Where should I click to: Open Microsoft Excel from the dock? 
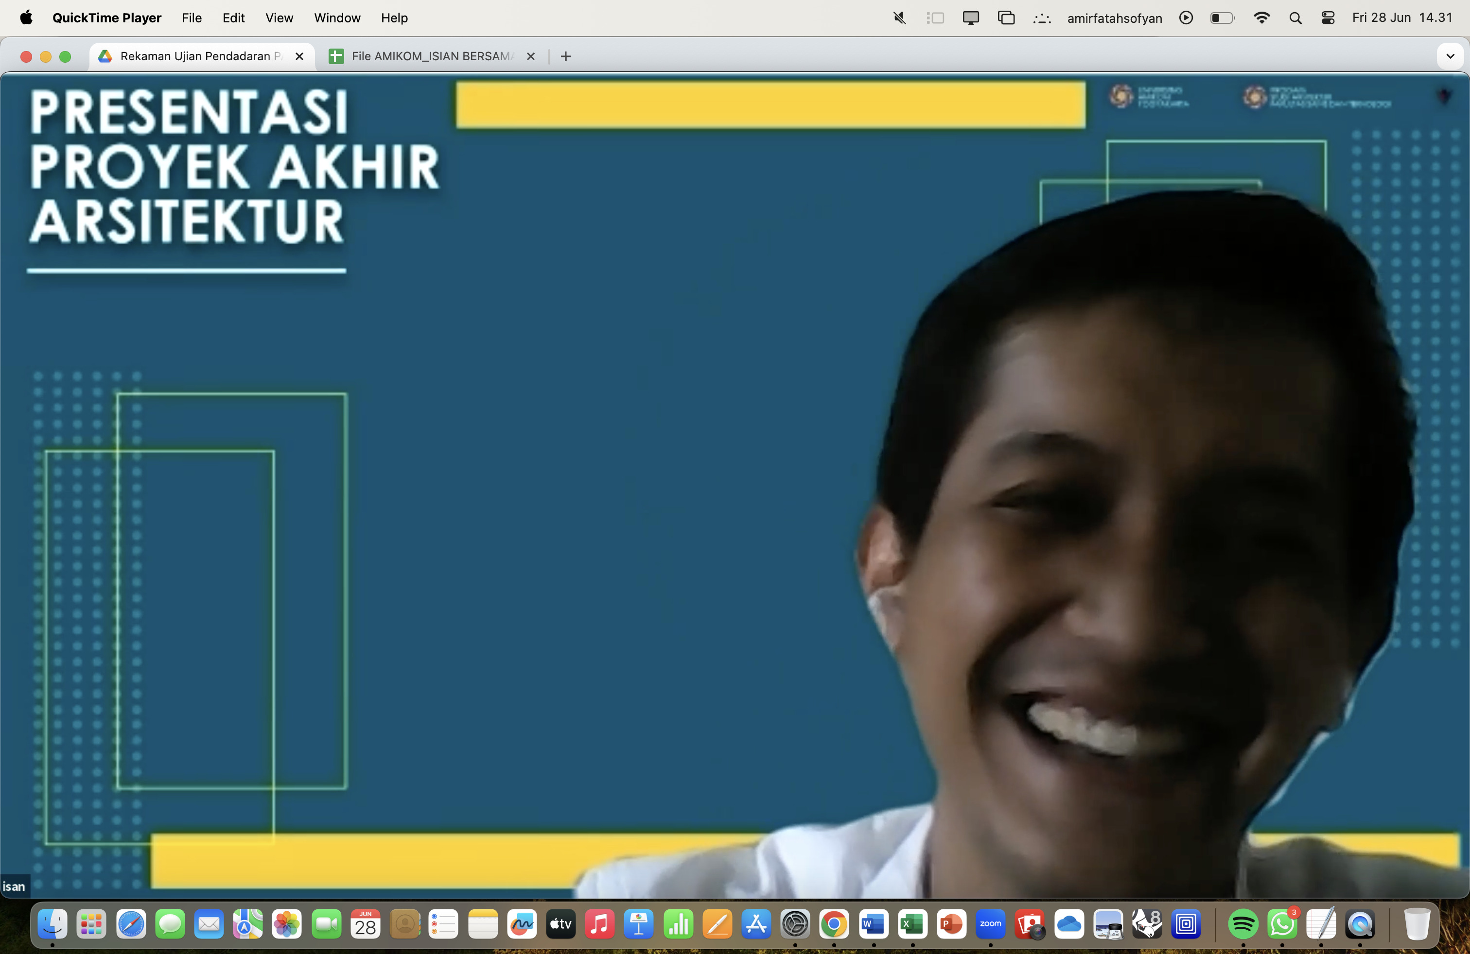point(912,924)
